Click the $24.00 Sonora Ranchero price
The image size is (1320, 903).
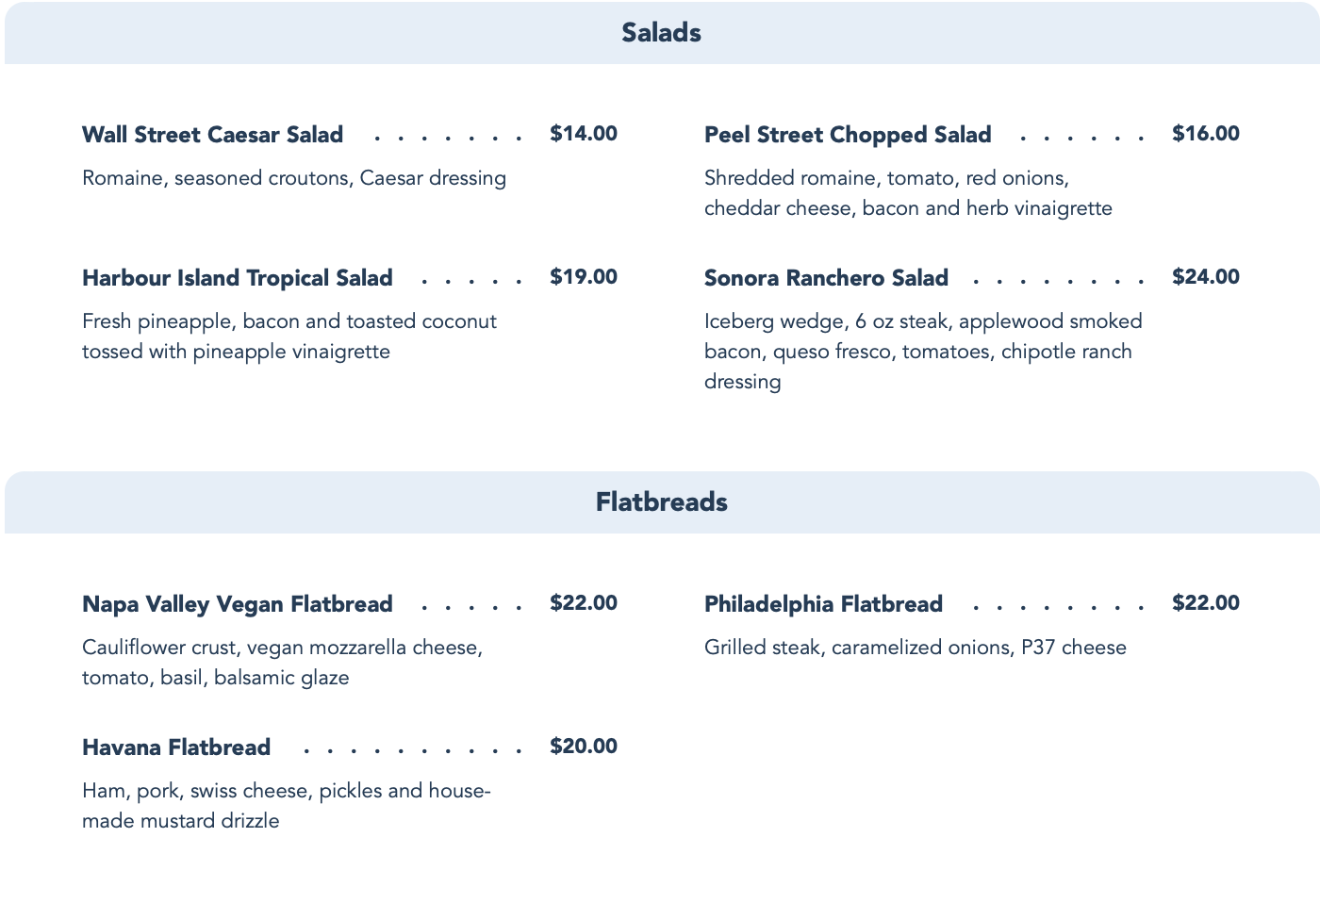tap(1205, 277)
